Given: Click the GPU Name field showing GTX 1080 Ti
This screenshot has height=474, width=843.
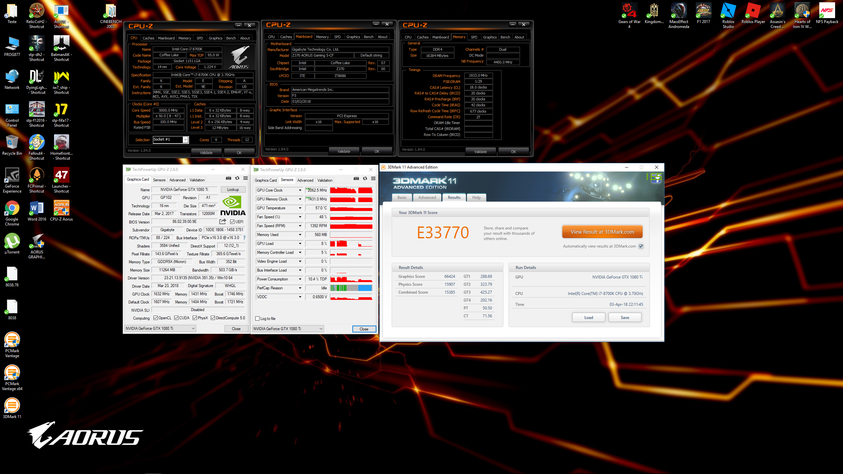Looking at the screenshot, I should 184,190.
